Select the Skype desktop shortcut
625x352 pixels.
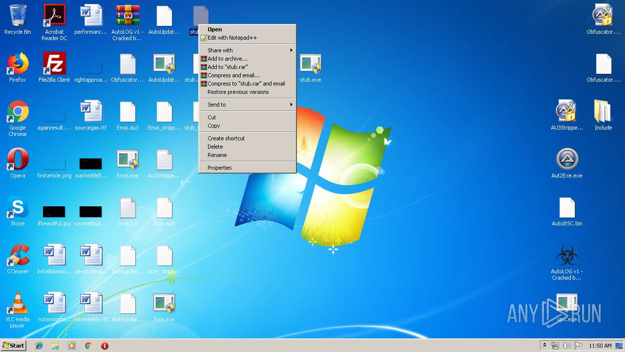18,211
